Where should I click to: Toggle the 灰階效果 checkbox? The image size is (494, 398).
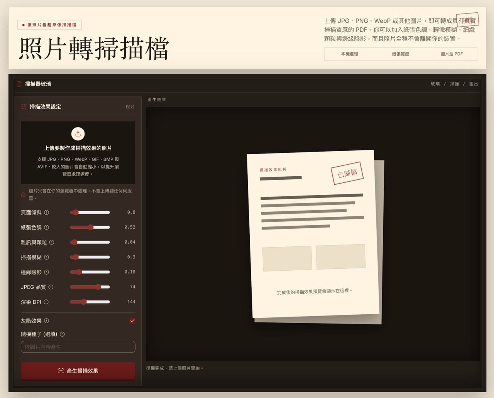pos(132,321)
